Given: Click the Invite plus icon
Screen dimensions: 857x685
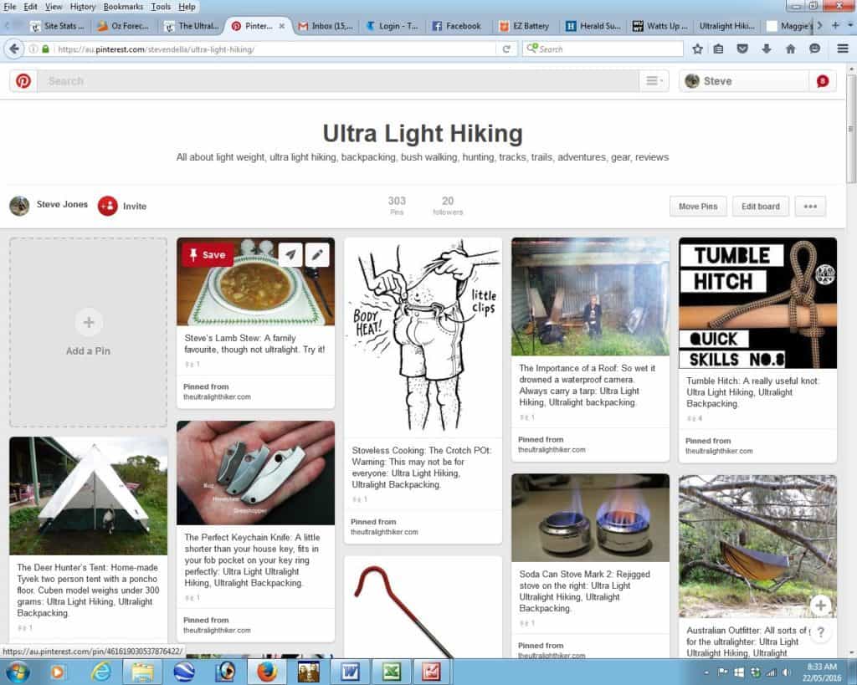Looking at the screenshot, I should (107, 206).
